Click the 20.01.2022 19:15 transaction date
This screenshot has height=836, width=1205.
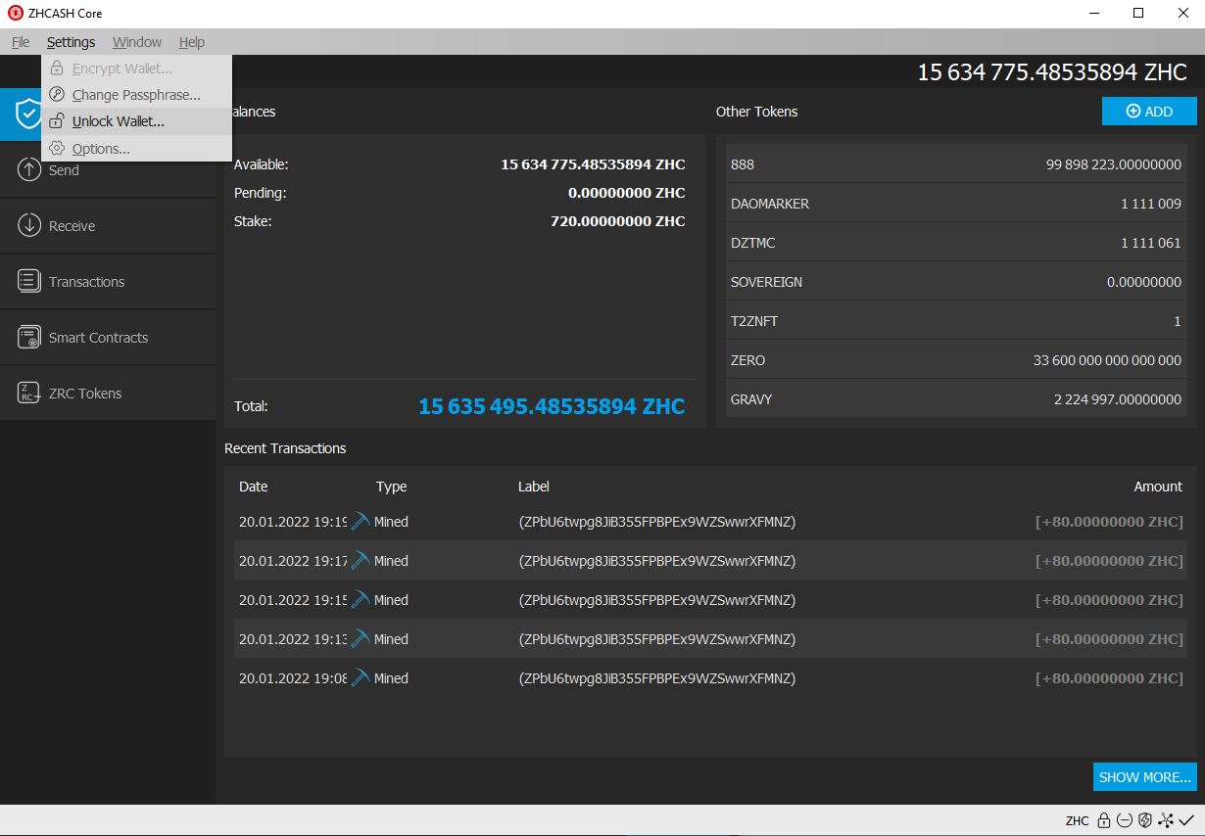click(293, 600)
